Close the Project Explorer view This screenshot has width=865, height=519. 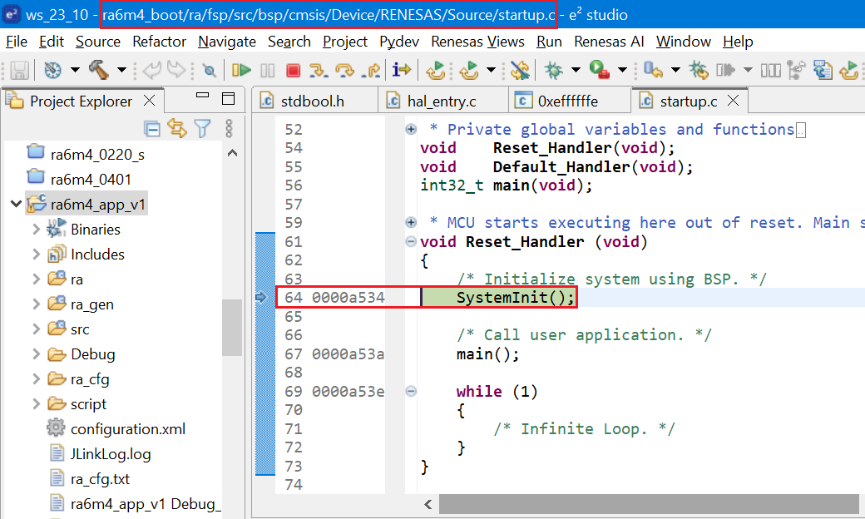pyautogui.click(x=149, y=101)
